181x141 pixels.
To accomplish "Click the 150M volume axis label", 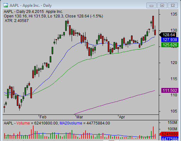I will 172,123.
